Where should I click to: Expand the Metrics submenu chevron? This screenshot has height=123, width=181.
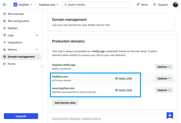[x=37, y=50]
